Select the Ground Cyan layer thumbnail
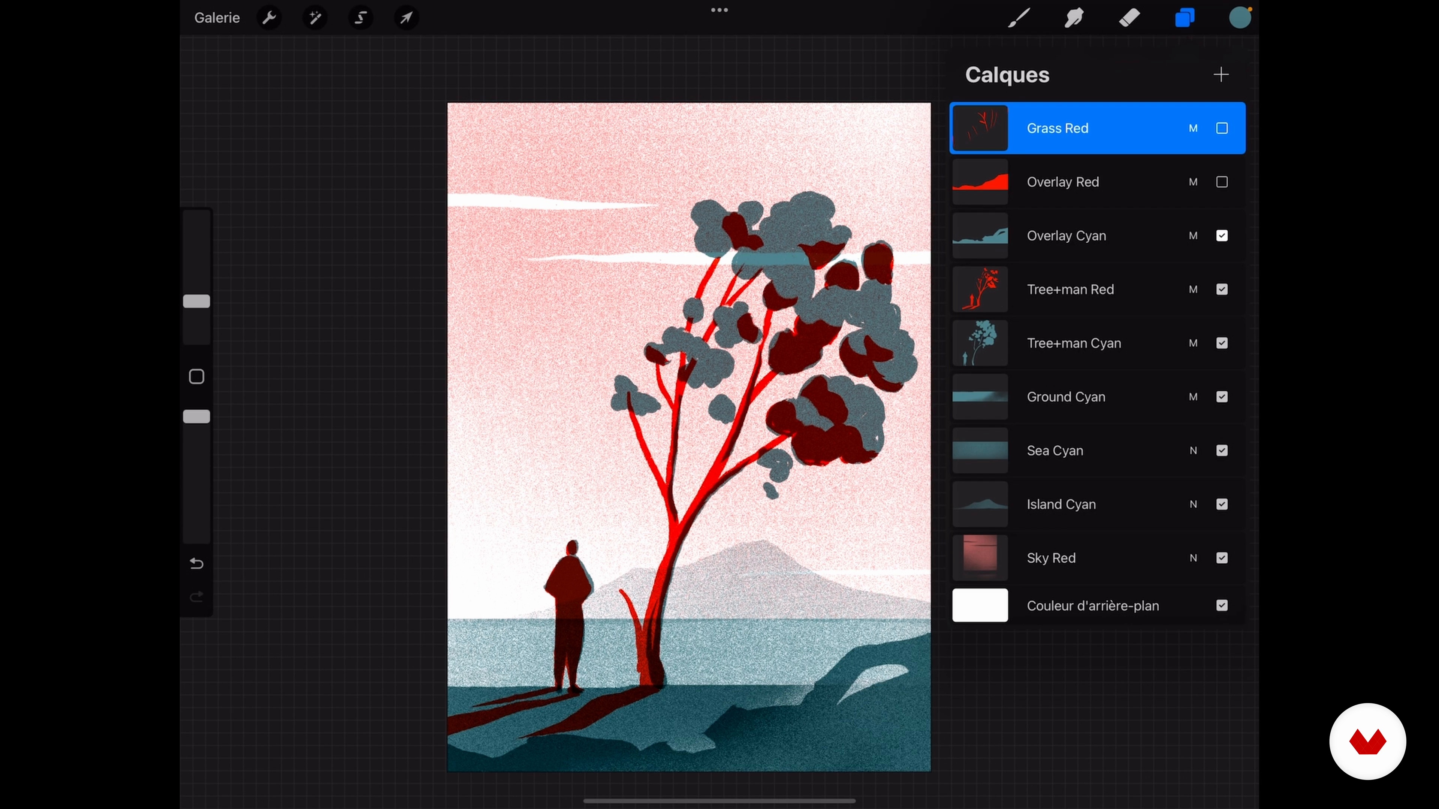 pyautogui.click(x=980, y=396)
